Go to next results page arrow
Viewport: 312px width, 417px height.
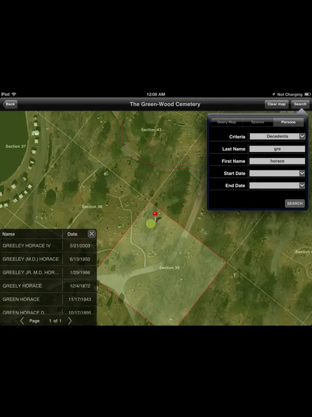click(x=70, y=321)
